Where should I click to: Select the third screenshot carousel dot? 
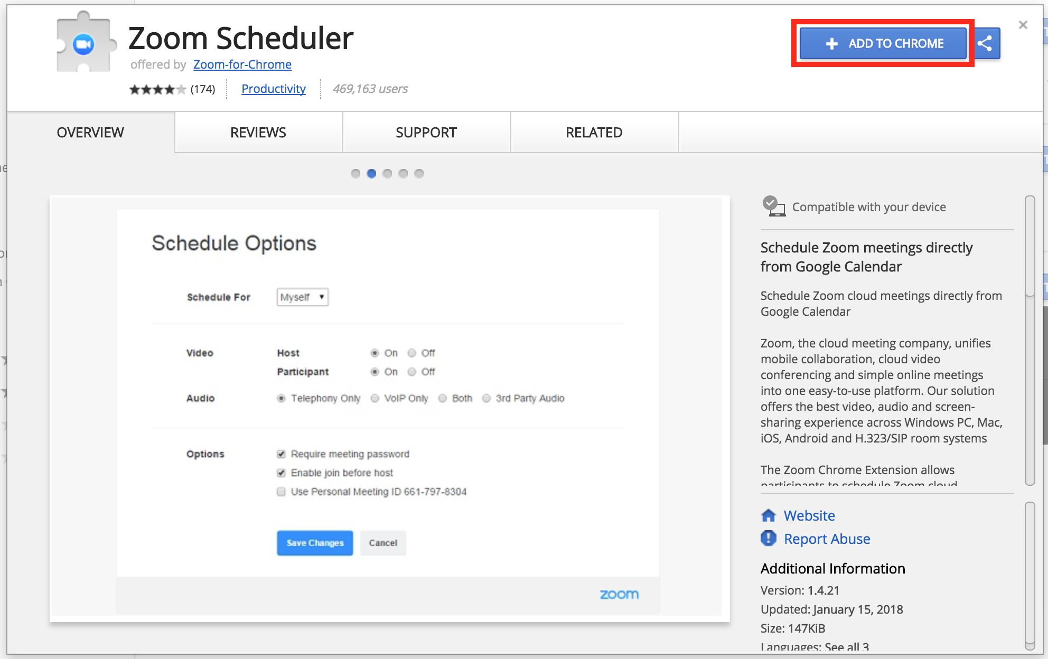pyautogui.click(x=387, y=174)
